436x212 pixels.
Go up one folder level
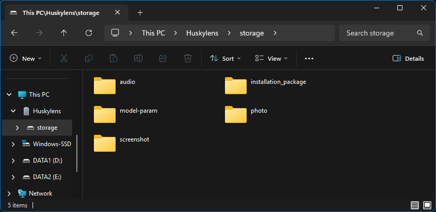[64, 33]
